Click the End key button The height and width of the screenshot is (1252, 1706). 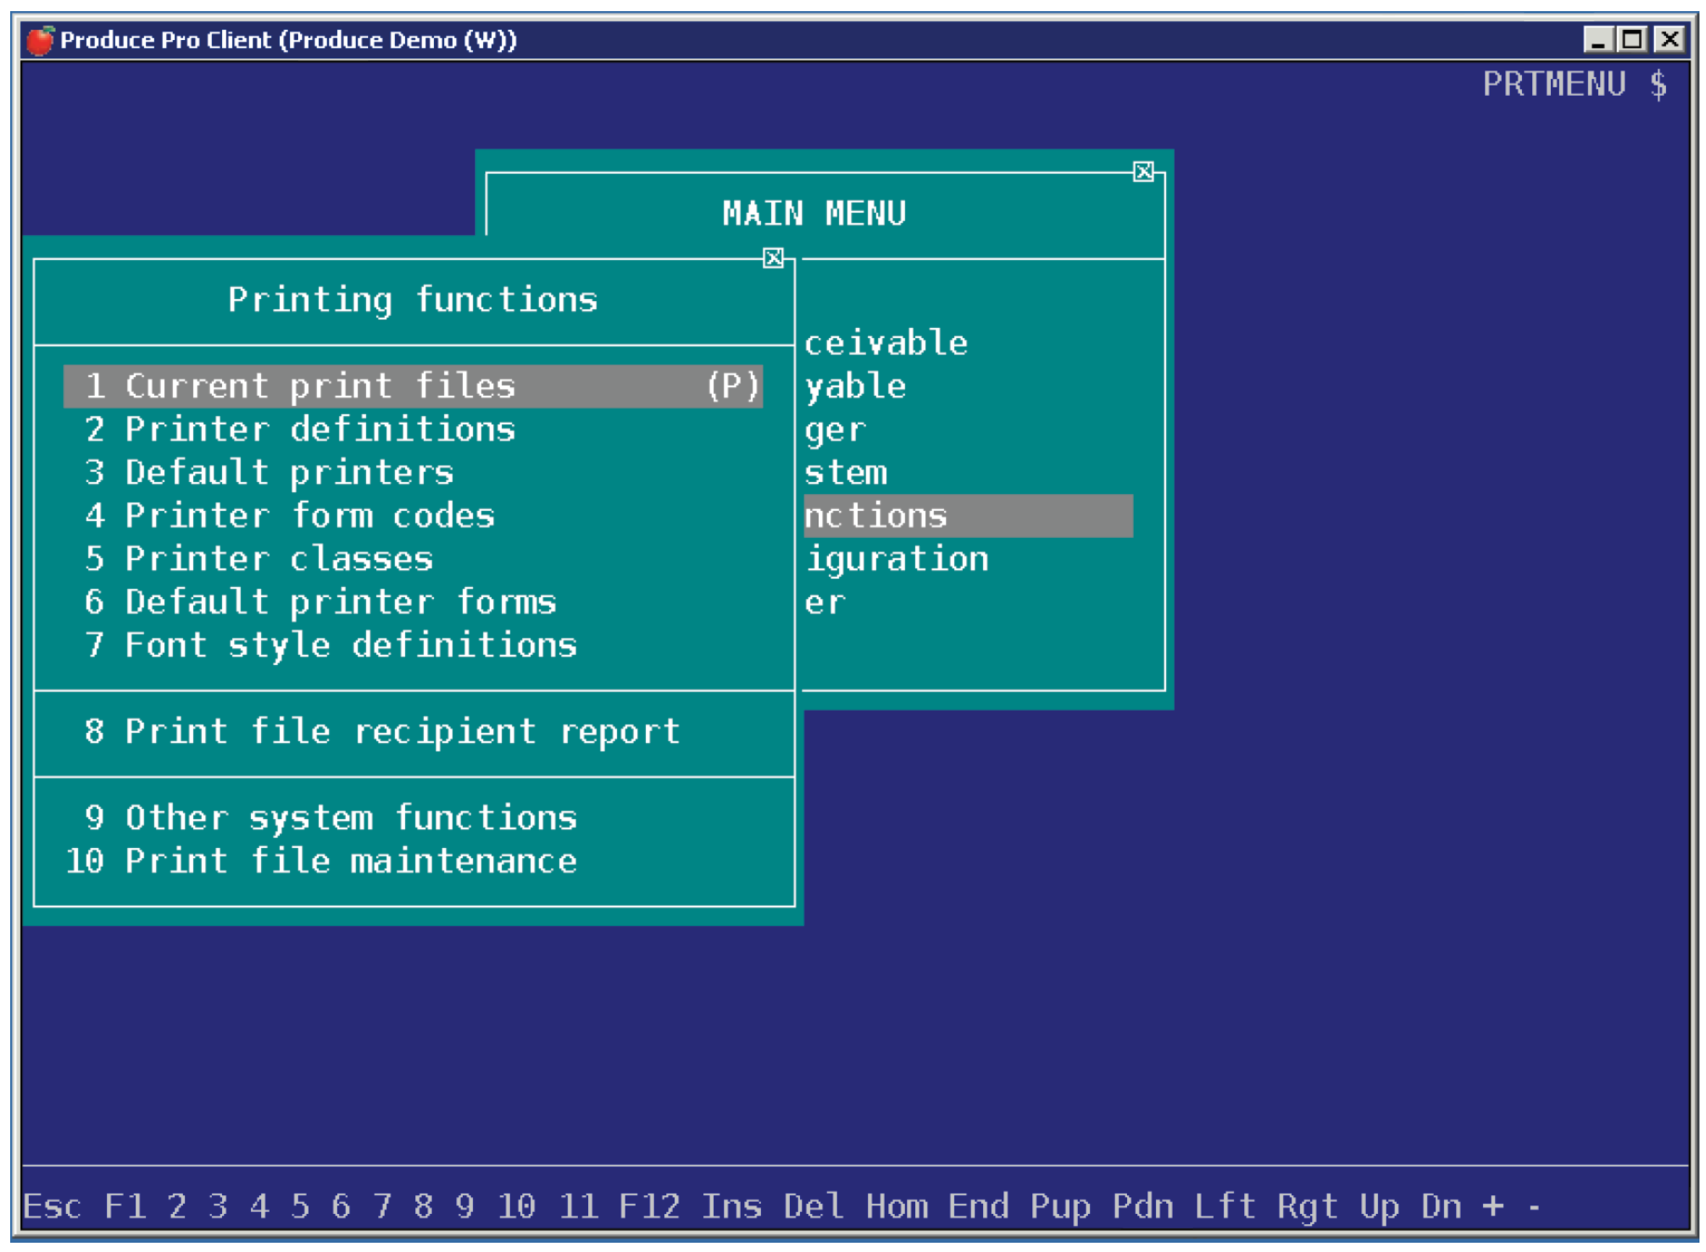[x=978, y=1206]
